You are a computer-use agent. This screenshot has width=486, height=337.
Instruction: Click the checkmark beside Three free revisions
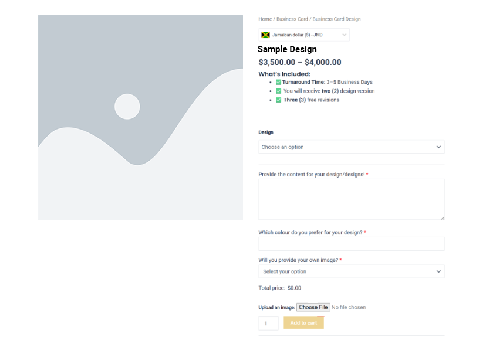click(278, 100)
